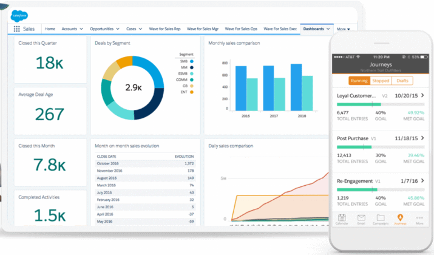Sort by the EVOLUTION column header
Screen dimensions: 434x255
[x=184, y=157]
